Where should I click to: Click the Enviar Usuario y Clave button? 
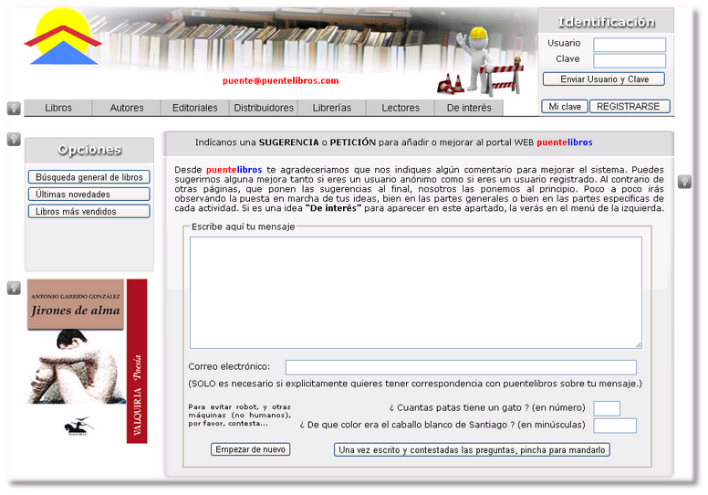604,79
